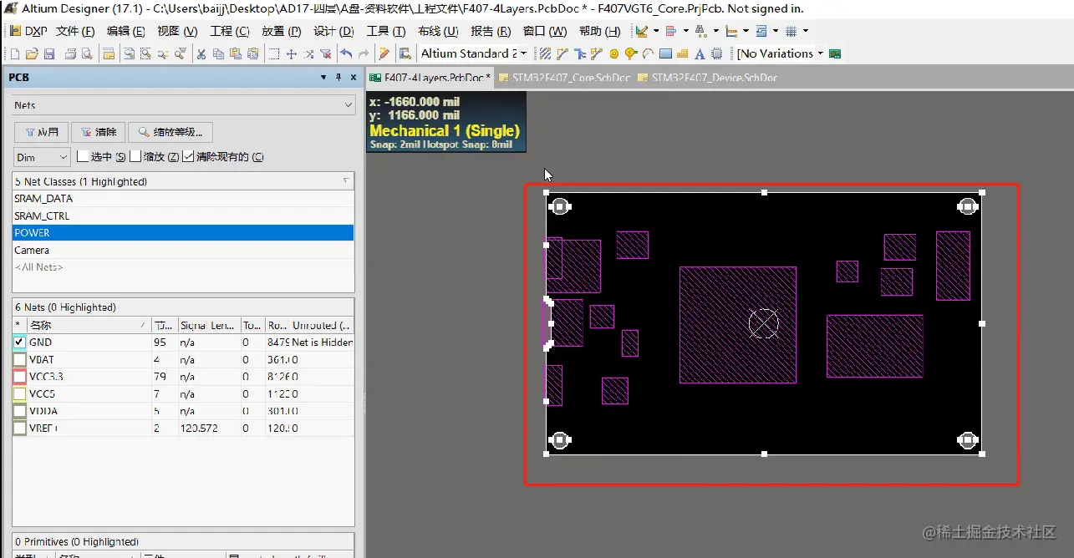1074x558 pixels.
Task: Open the 设计 (D) menu
Action: coord(334,31)
